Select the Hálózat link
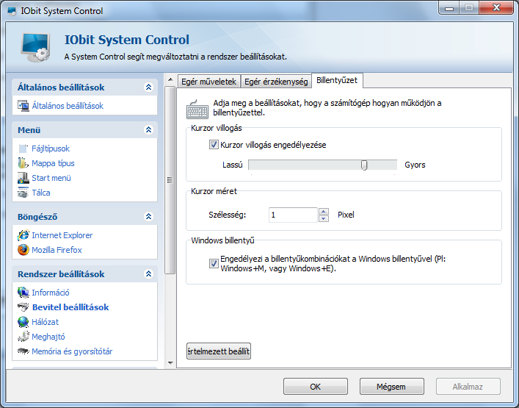This screenshot has height=408, width=519. tap(45, 322)
